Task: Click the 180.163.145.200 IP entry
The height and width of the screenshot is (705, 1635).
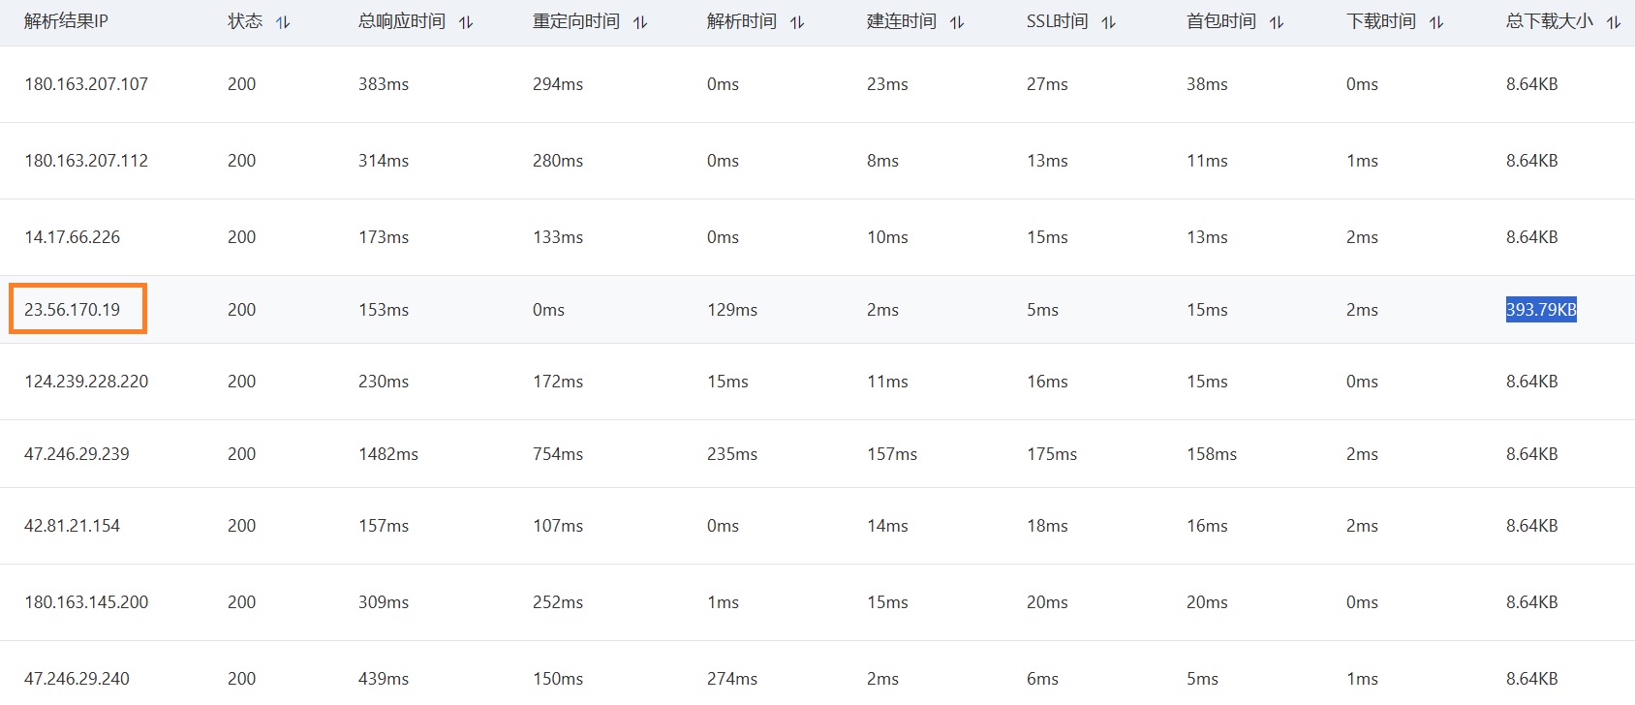Action: [86, 602]
